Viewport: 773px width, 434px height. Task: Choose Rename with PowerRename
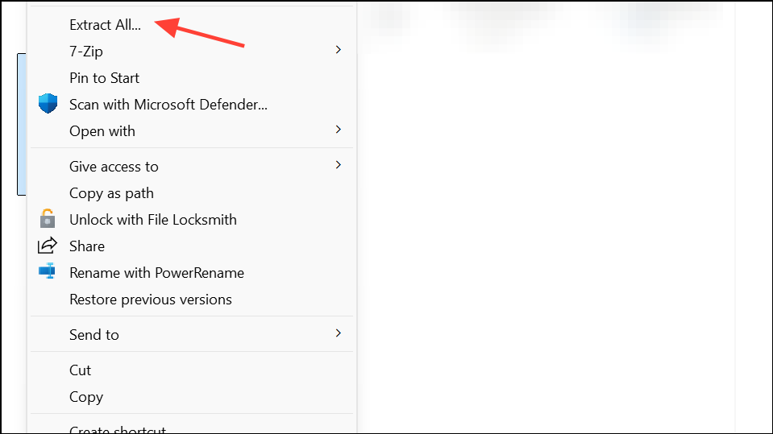(156, 273)
